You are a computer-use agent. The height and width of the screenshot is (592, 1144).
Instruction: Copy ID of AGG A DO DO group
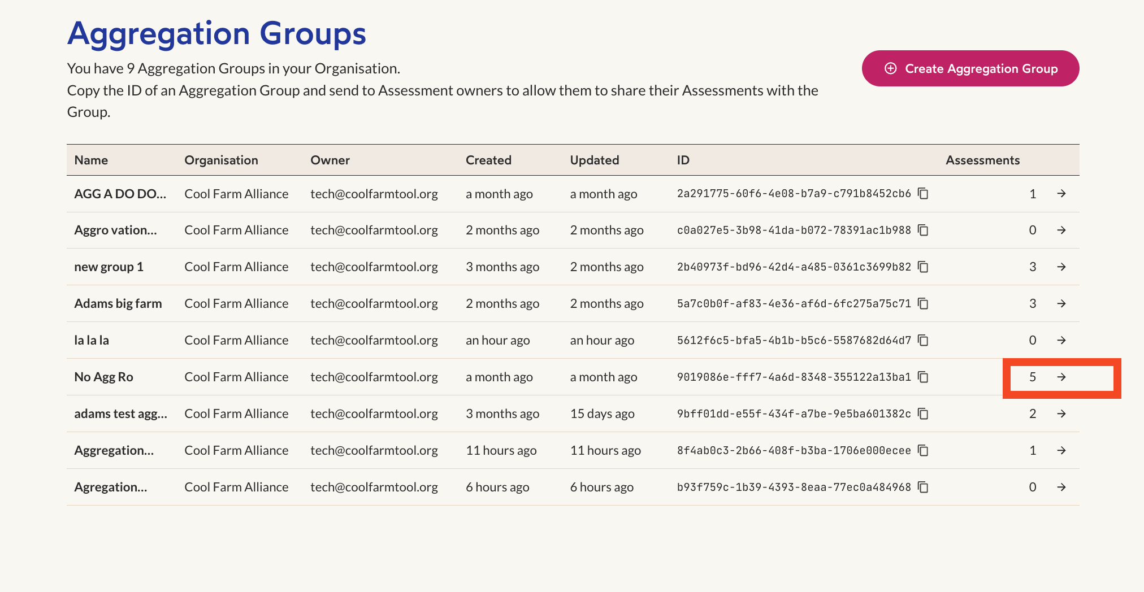923,194
